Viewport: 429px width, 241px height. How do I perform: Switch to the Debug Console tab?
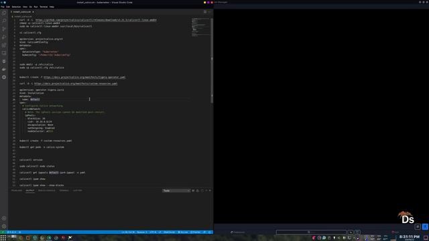pos(46,190)
